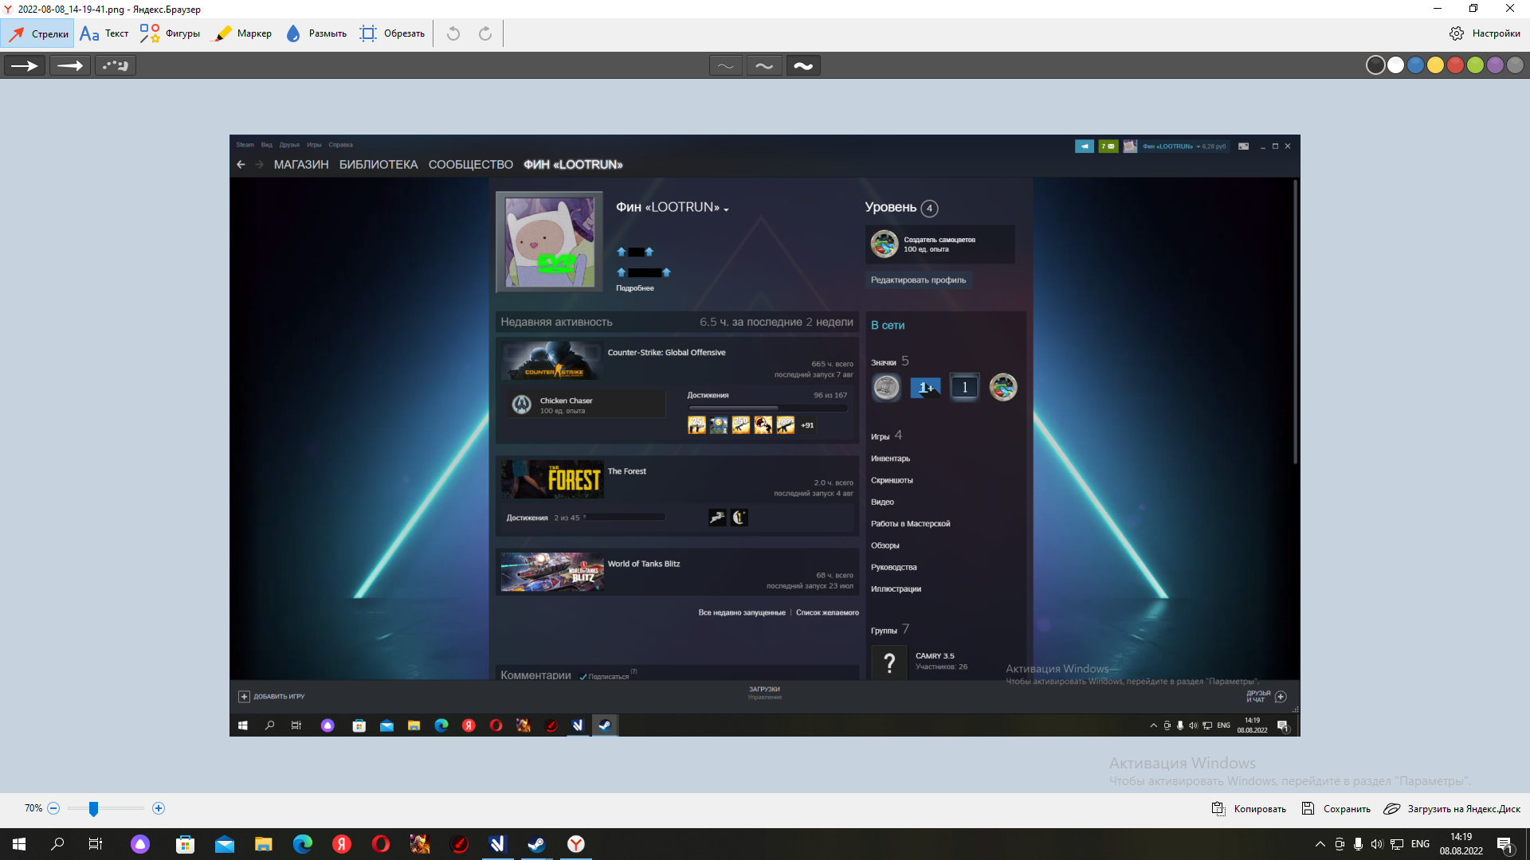Screen dimensions: 1530x860
Task: Launch Alice assistant from system taskbar
Action: coord(140,844)
